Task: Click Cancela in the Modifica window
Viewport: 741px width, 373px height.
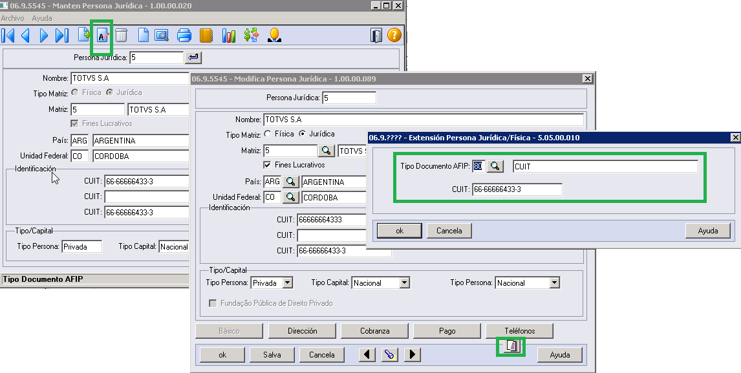Action: pyautogui.click(x=322, y=354)
